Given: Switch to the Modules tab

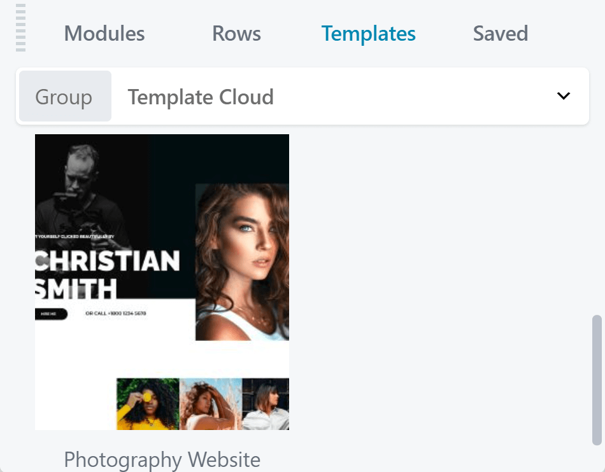Looking at the screenshot, I should pos(104,33).
